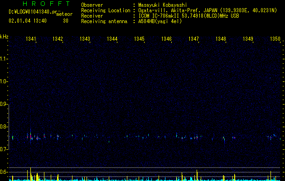This screenshot has width=285, height=181.
Task: Click the 'Observer' field label
Action: click(92, 5)
